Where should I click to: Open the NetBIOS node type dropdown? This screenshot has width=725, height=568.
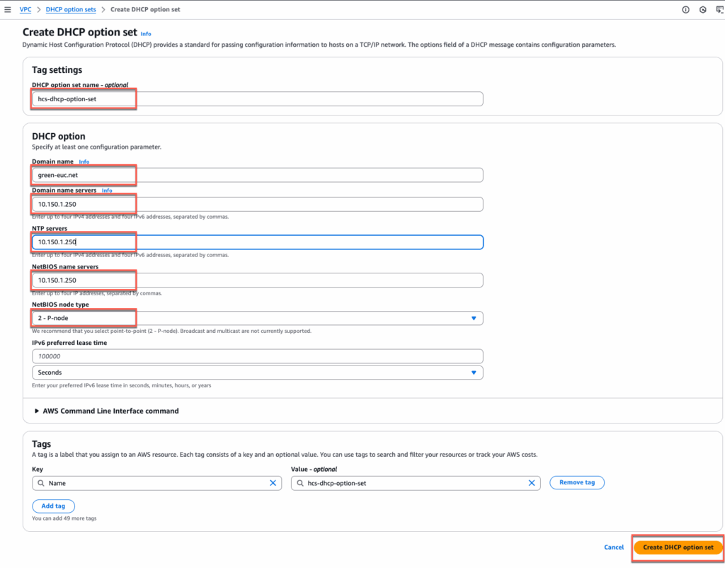click(x=258, y=319)
